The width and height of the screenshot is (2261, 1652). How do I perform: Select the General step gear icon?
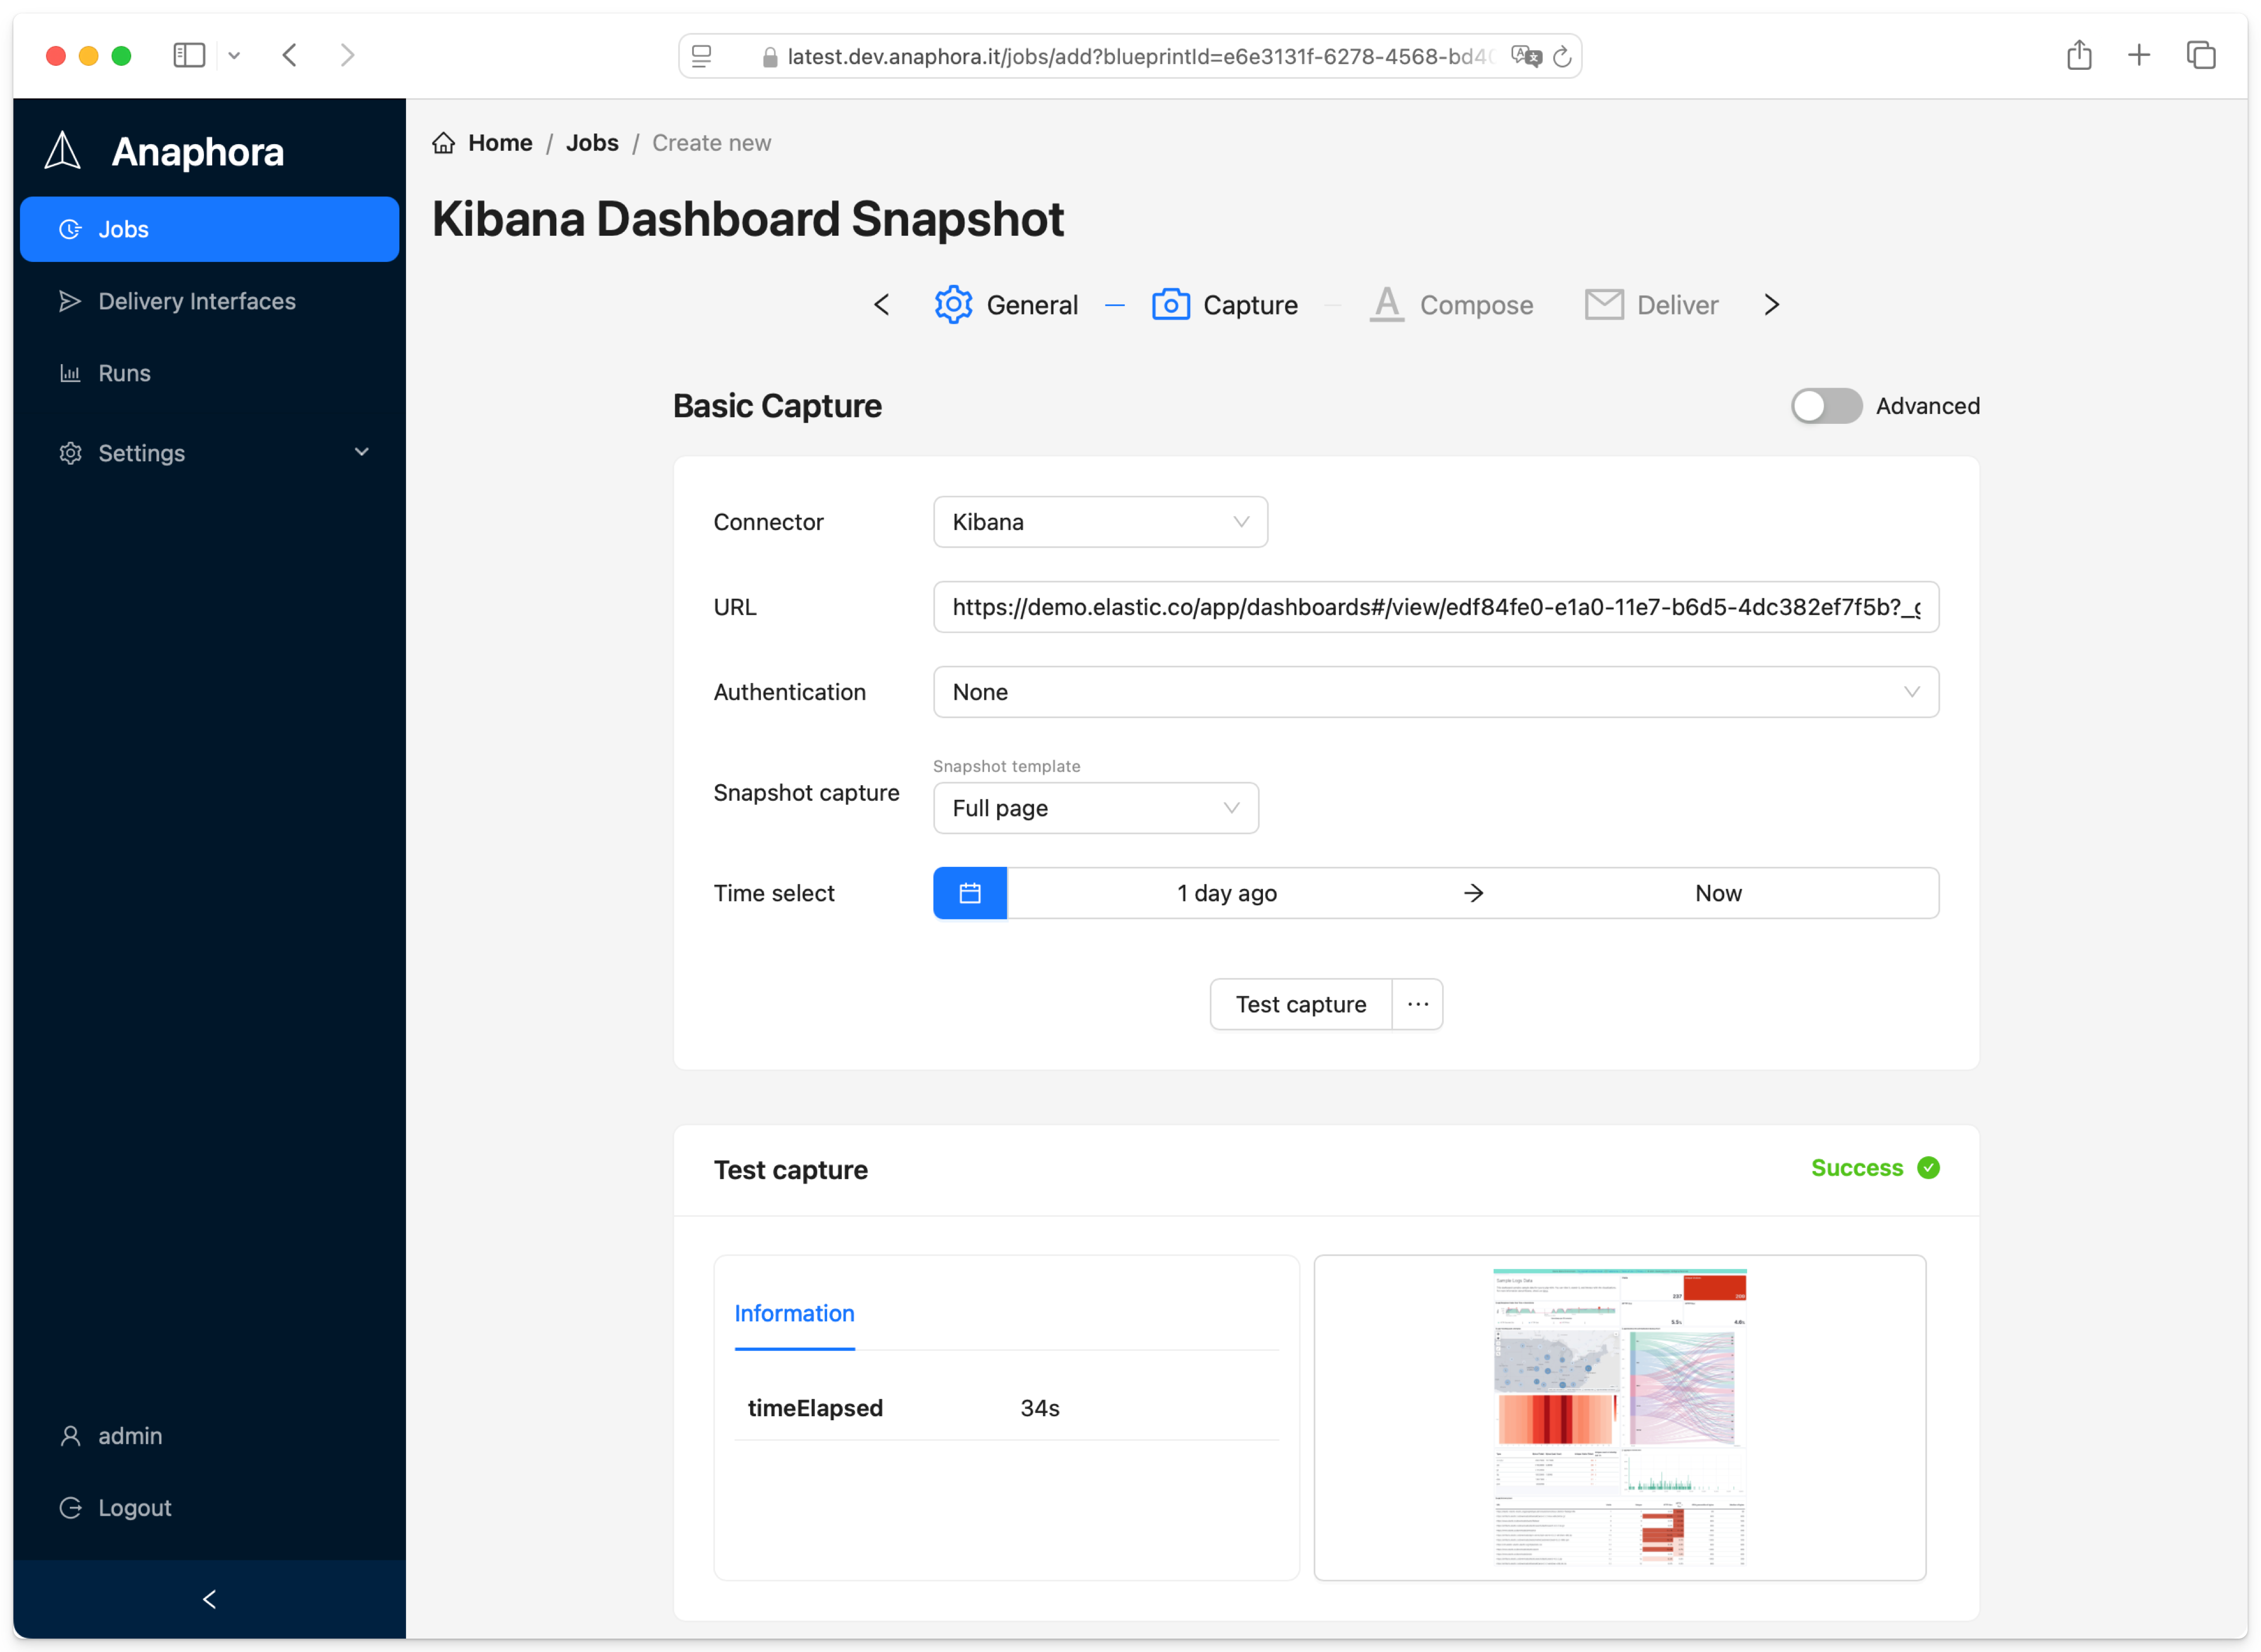[x=954, y=305]
